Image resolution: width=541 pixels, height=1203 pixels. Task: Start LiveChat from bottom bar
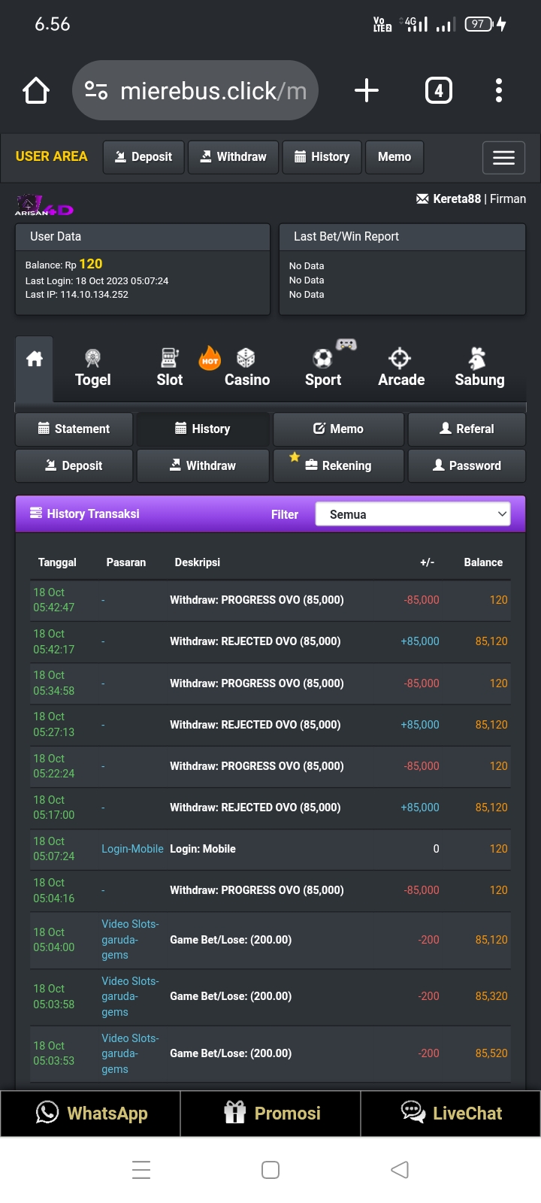point(451,1114)
